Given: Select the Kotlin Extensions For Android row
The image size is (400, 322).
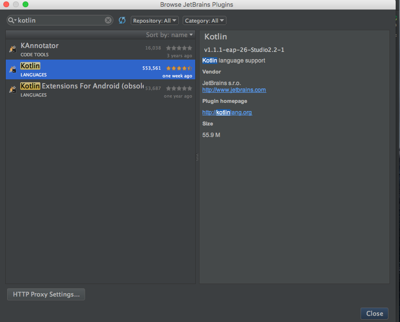Looking at the screenshot, I should [100, 90].
